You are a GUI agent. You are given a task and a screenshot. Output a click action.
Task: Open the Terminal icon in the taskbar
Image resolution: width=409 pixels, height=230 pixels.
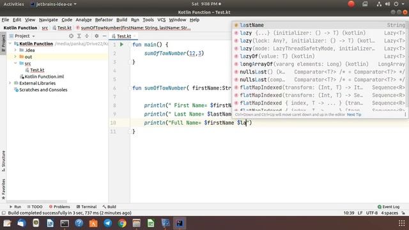pyautogui.click(x=65, y=223)
